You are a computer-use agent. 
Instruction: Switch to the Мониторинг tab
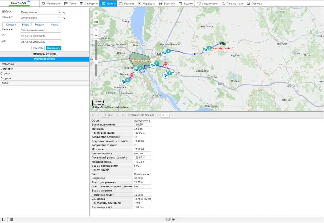(x=52, y=4)
